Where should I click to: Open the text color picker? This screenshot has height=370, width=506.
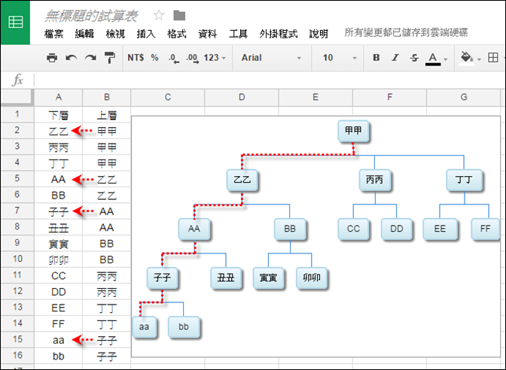(436, 59)
